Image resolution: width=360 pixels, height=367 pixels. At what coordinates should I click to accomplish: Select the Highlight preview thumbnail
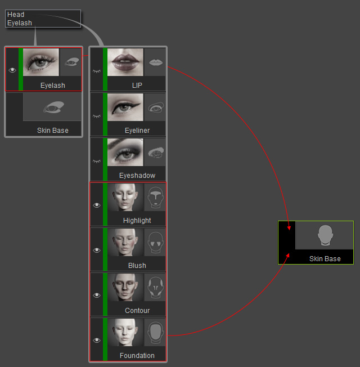pos(125,198)
